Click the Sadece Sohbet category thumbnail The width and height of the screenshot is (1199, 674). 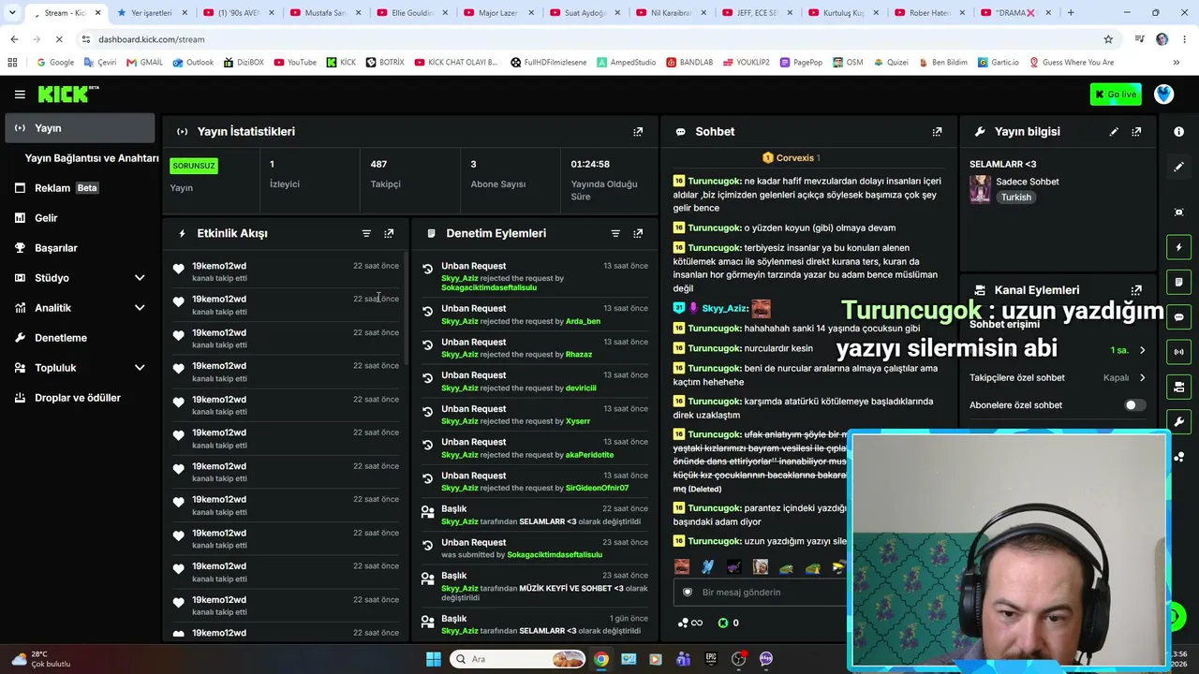(980, 189)
